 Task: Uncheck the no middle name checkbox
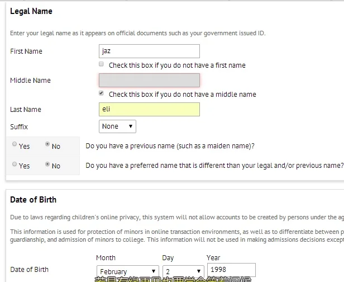pyautogui.click(x=101, y=93)
